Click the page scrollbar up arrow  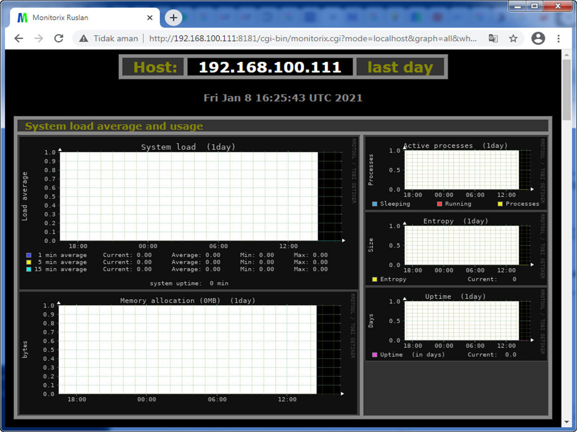pos(567,54)
